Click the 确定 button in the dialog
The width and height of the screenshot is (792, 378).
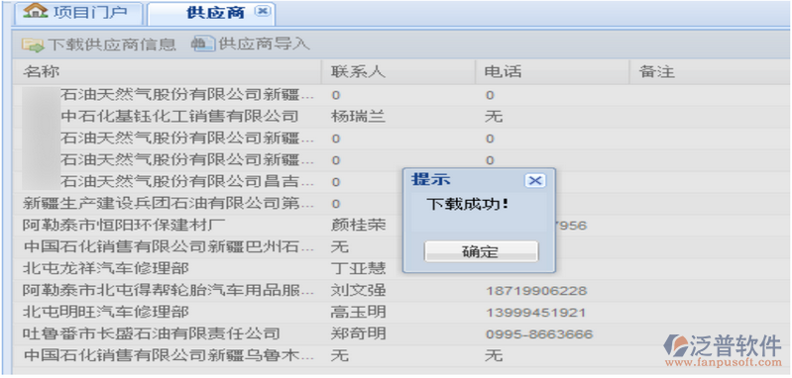481,251
